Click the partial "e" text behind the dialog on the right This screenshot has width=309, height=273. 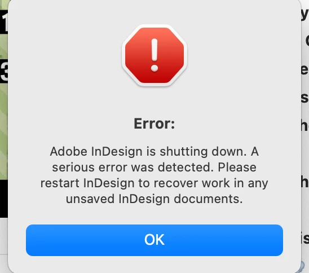(x=304, y=70)
